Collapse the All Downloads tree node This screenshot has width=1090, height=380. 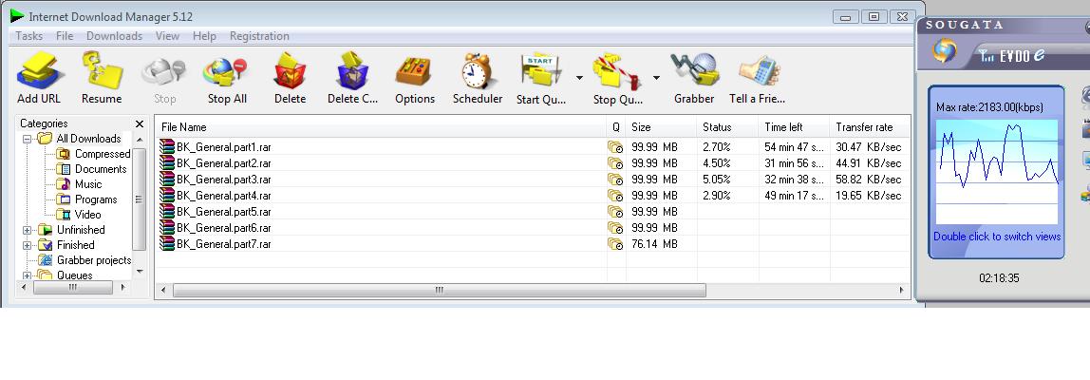pos(28,139)
